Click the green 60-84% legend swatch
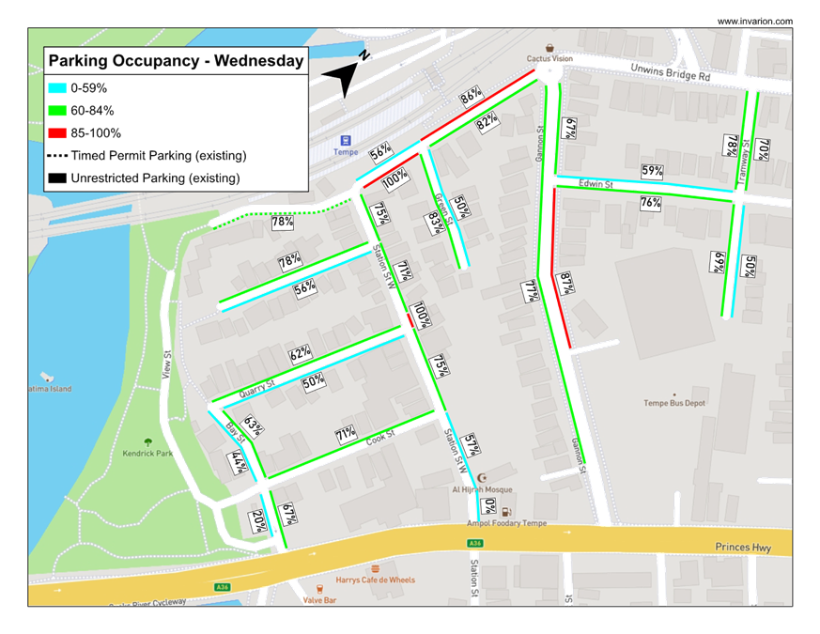The image size is (820, 634). pyautogui.click(x=58, y=110)
